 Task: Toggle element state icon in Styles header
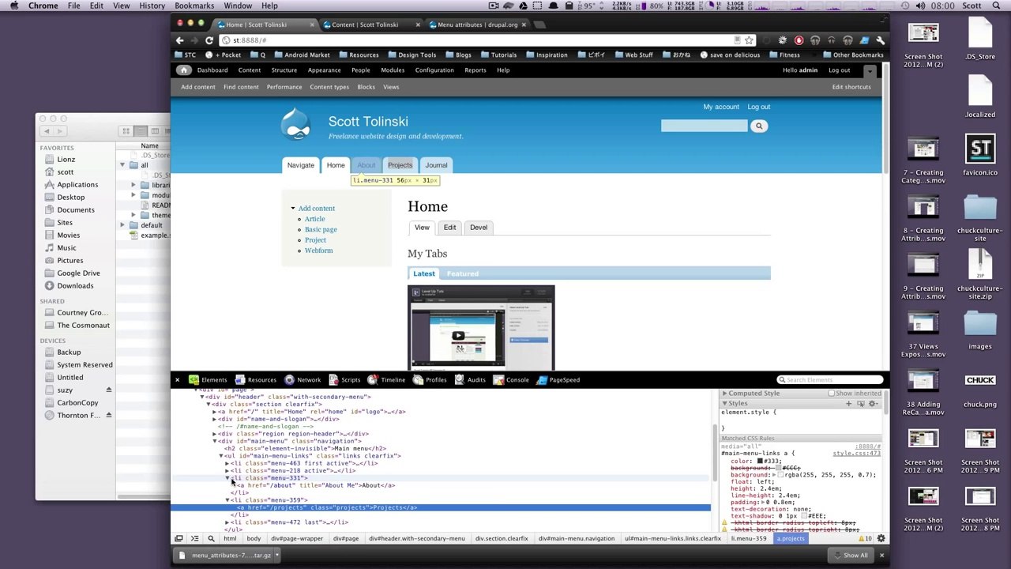860,404
